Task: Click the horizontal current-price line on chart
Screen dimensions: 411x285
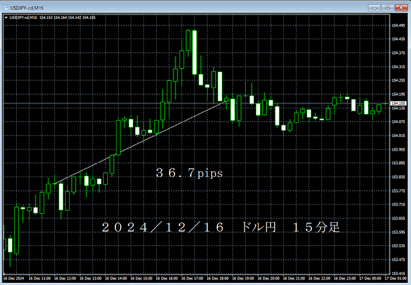Action: pyautogui.click(x=196, y=103)
